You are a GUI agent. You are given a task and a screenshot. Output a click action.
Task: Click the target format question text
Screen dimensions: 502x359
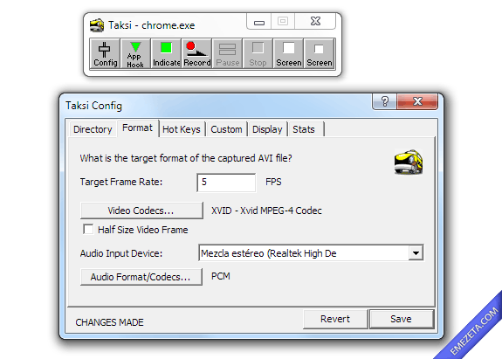[186, 158]
